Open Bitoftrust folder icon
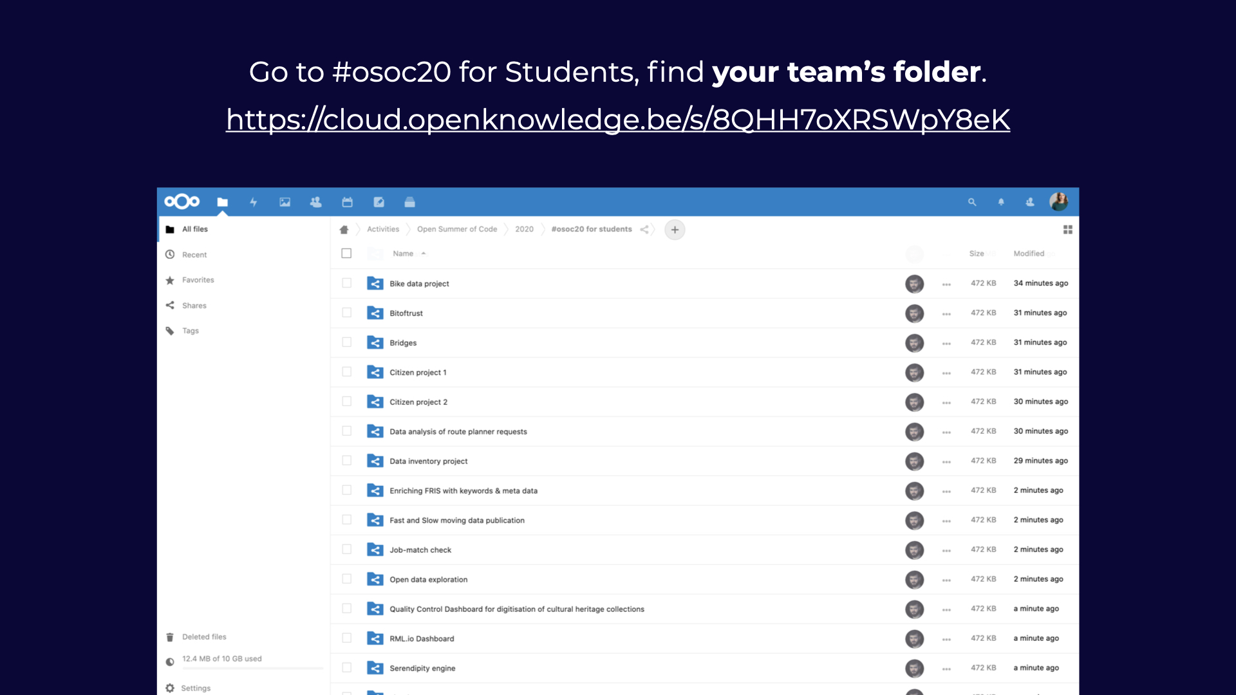Screen dimensions: 1236x695 pos(375,313)
